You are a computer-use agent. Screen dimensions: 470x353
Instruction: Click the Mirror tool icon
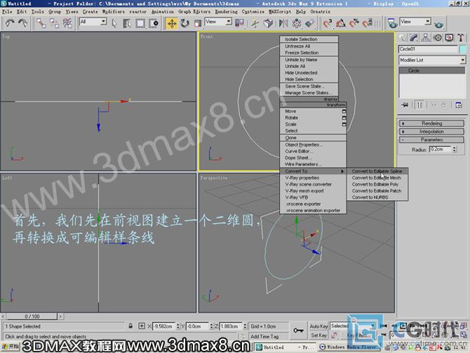283,23
